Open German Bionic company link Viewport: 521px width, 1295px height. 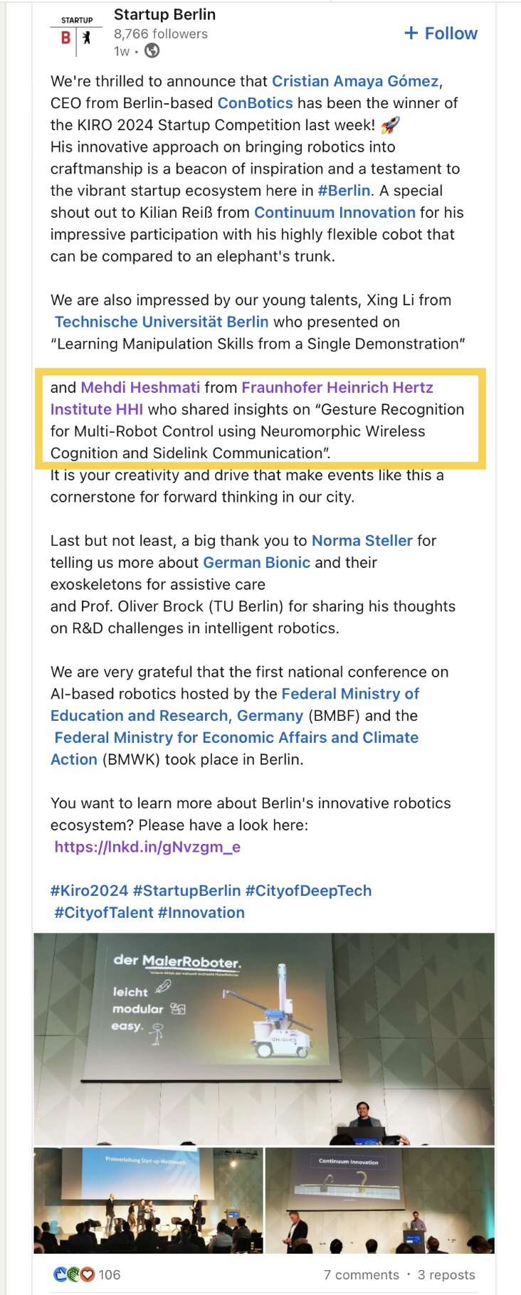pos(256,563)
